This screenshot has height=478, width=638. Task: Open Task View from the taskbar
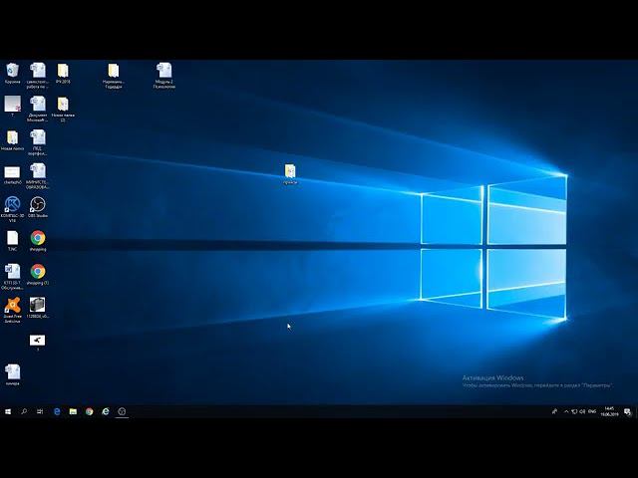point(40,411)
